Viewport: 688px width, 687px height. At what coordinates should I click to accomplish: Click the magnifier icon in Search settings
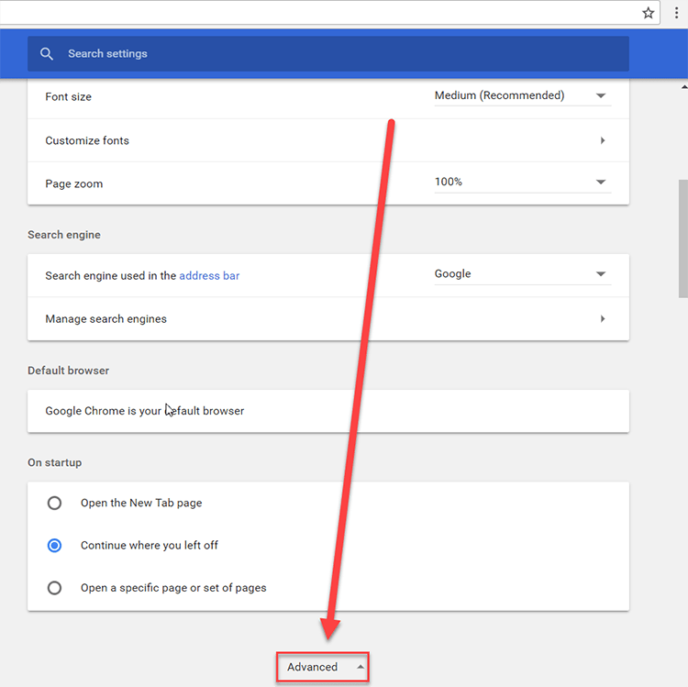pos(47,54)
